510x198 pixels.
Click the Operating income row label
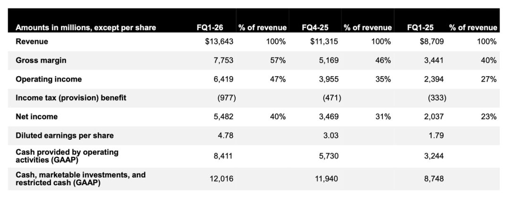click(x=49, y=79)
